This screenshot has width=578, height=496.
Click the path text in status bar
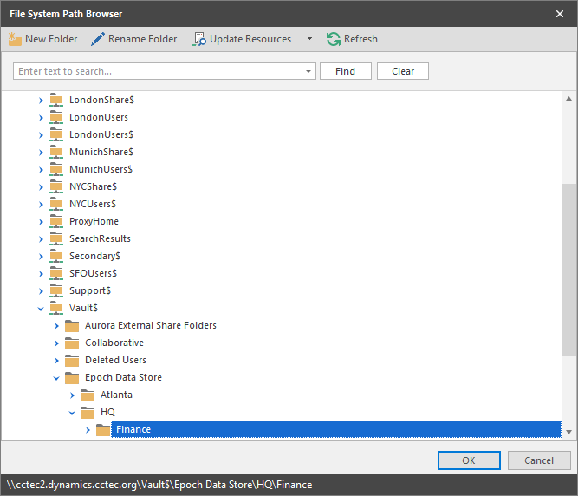click(159, 485)
